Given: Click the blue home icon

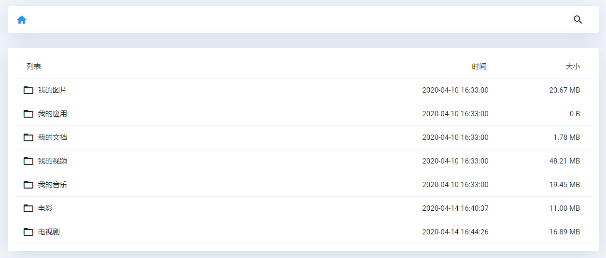Looking at the screenshot, I should coord(22,20).
